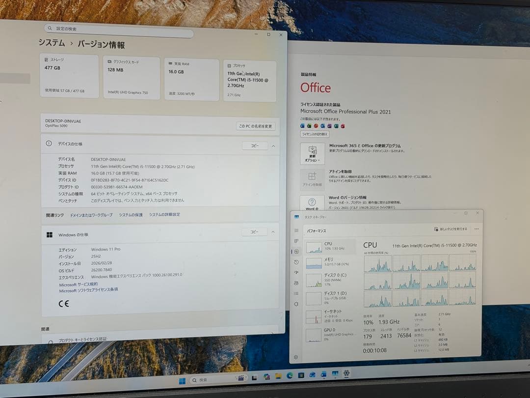Open Microsoft Store from the taskbar

coord(301,375)
